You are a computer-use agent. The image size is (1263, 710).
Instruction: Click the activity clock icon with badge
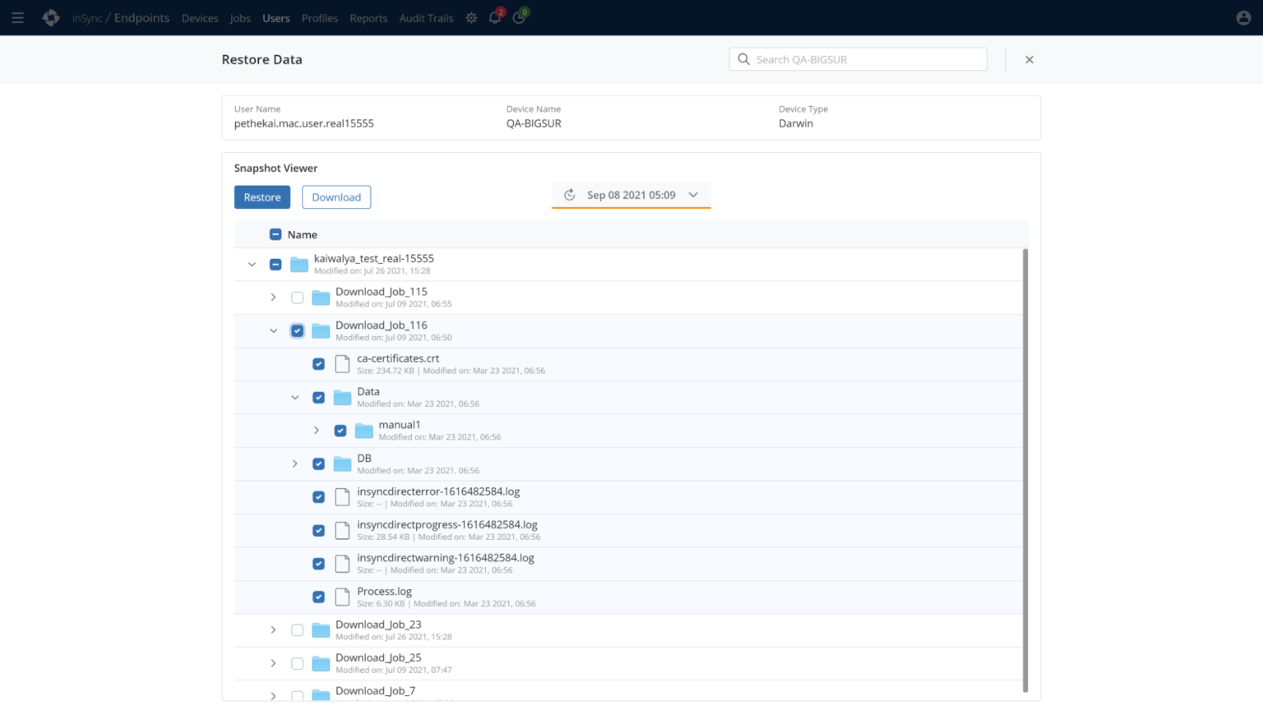point(519,18)
